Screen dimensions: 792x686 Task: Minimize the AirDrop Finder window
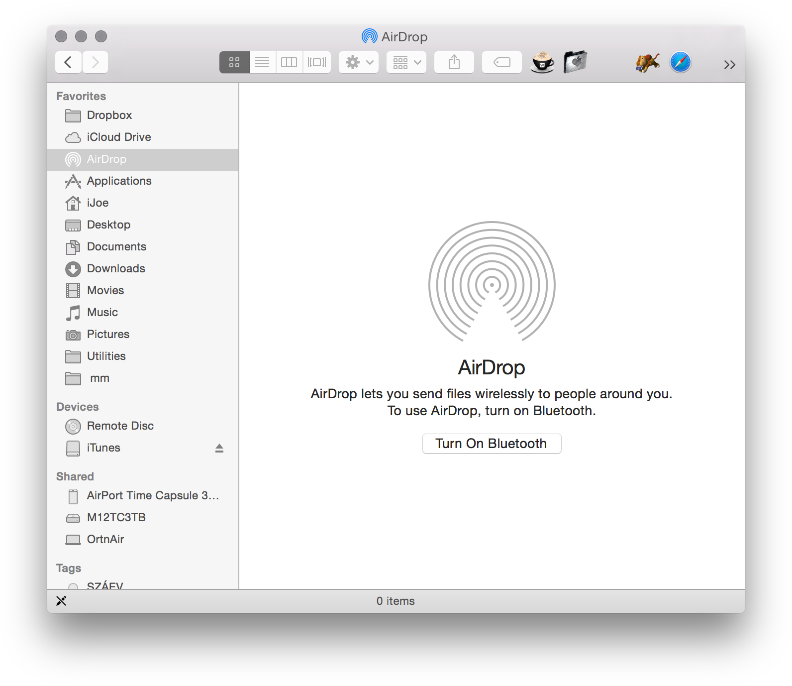(81, 36)
